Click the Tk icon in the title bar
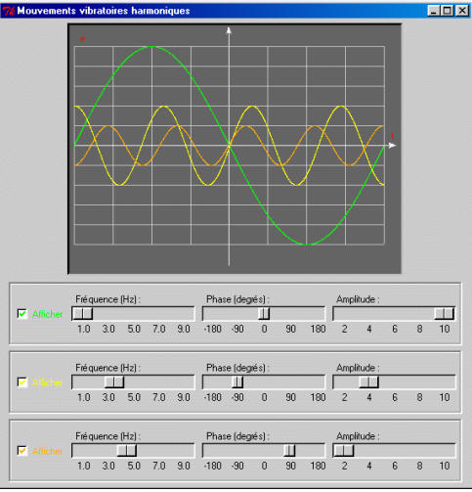Image resolution: width=472 pixels, height=492 pixels. point(9,11)
